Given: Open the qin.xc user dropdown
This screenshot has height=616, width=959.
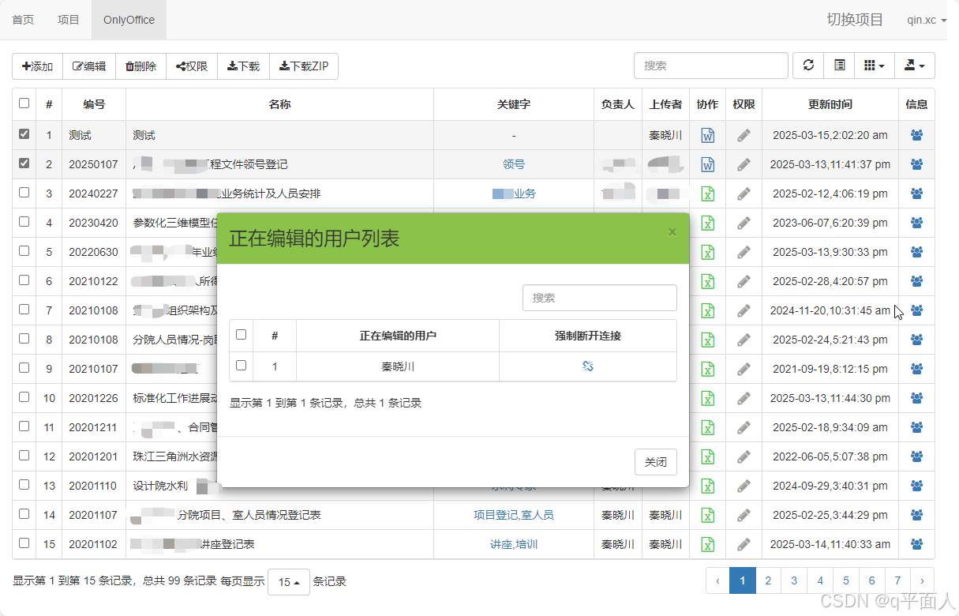Looking at the screenshot, I should point(927,20).
